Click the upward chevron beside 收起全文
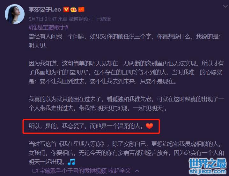The height and width of the screenshot is (176, 229). 137,171
